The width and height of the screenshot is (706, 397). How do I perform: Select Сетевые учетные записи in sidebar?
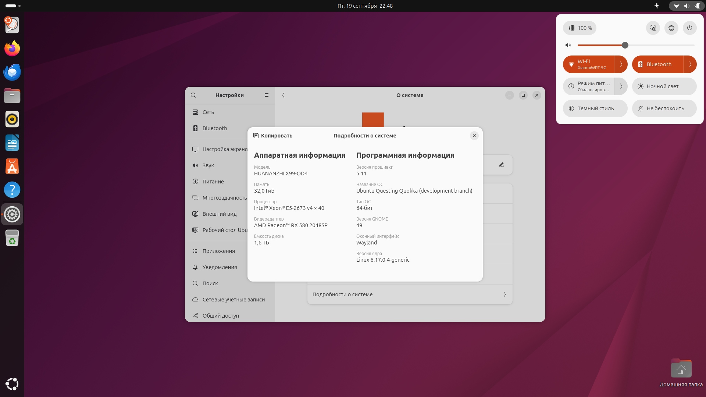[230, 300]
